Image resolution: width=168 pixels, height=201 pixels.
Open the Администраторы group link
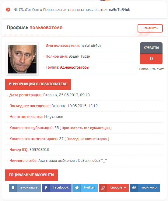click(x=75, y=67)
